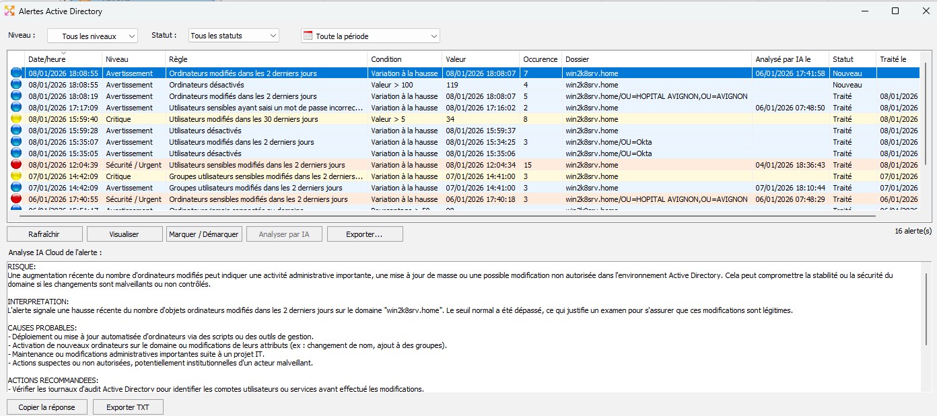Screen dimensions: 937x416
Task: Click the calendar icon in the period selector
Action: [308, 36]
